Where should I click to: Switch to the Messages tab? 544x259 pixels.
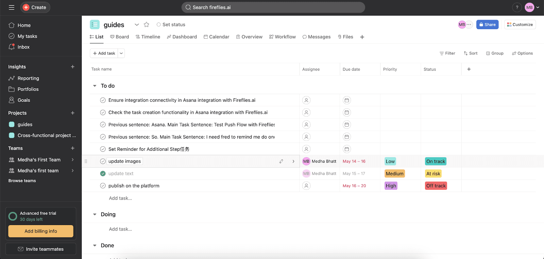(317, 37)
